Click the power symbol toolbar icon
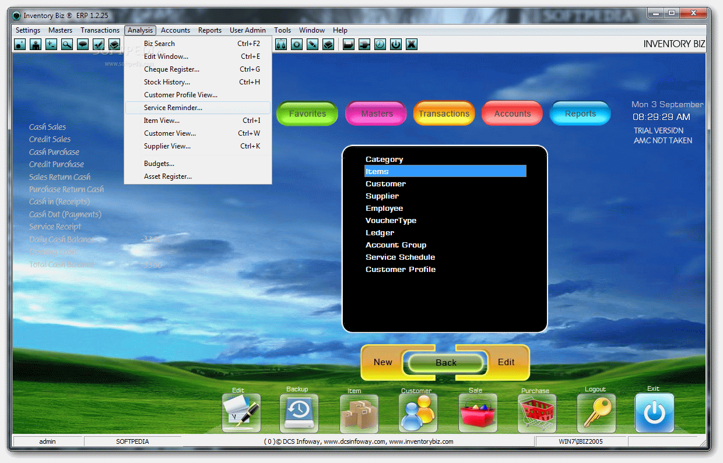Screen dimensions: 723x463 [396, 44]
